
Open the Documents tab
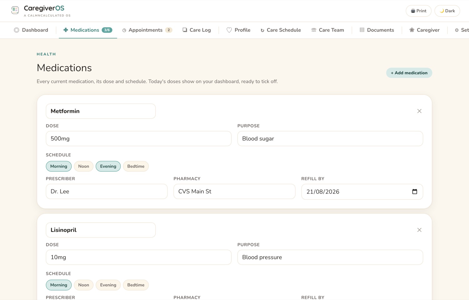[x=377, y=30]
